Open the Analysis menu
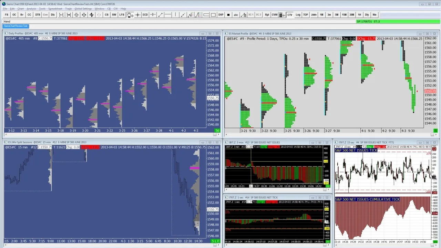Viewport: 441px width, 248px height. 31,9
